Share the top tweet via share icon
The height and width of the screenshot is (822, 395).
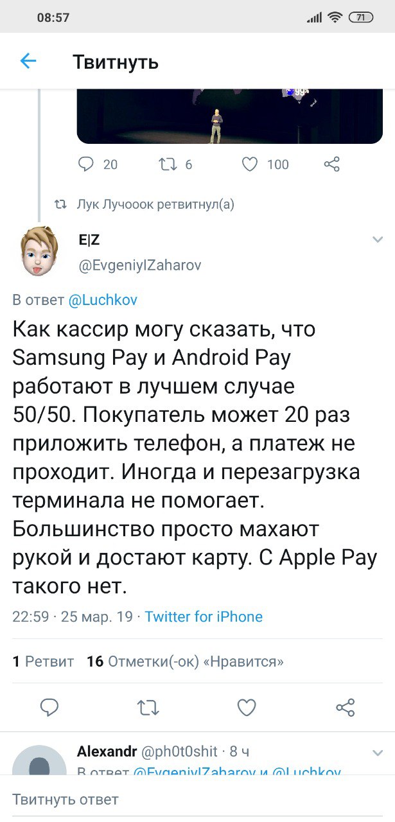(332, 164)
